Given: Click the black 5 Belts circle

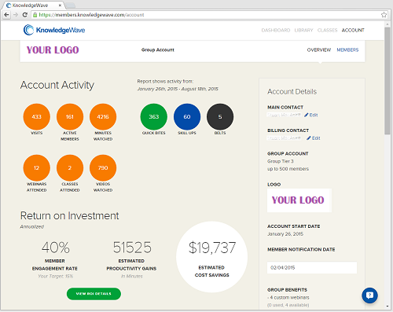Looking at the screenshot, I should (x=220, y=117).
